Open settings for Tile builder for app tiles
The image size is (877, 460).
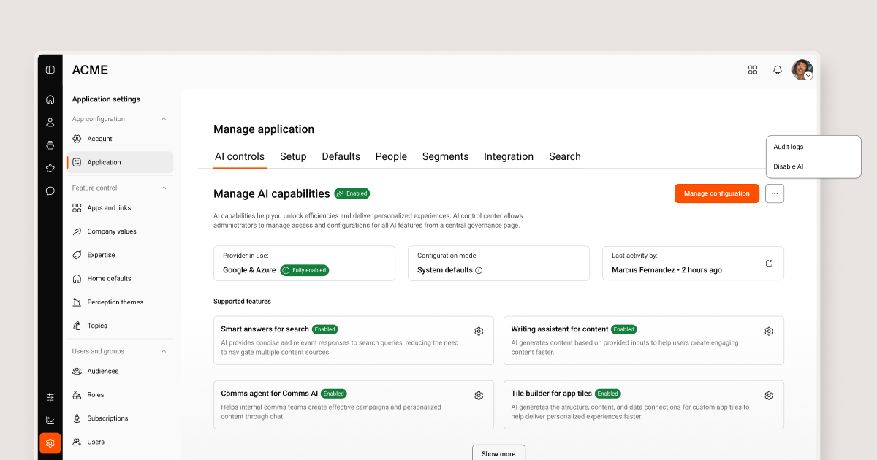click(x=769, y=396)
